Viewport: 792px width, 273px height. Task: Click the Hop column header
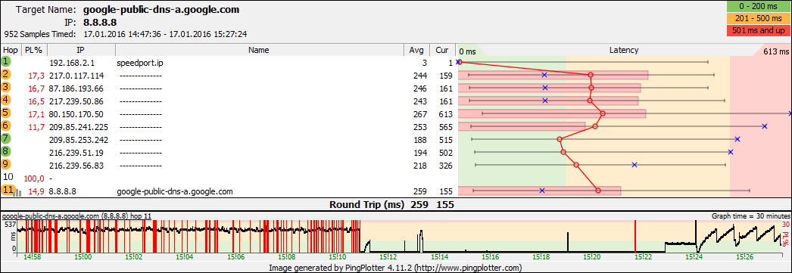click(x=10, y=50)
